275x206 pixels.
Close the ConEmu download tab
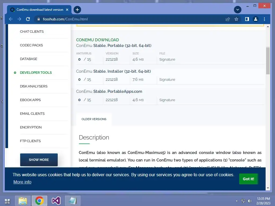67,10
